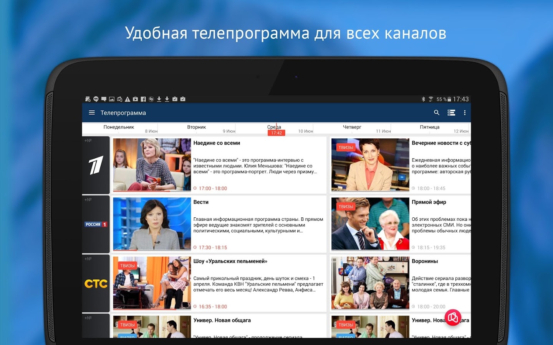
Task: Click the Наедине со всеми description text
Action: pyautogui.click(x=255, y=166)
